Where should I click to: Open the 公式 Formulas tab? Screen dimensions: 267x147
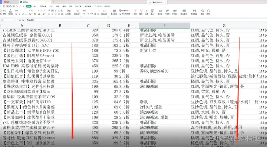(x=51, y=6)
